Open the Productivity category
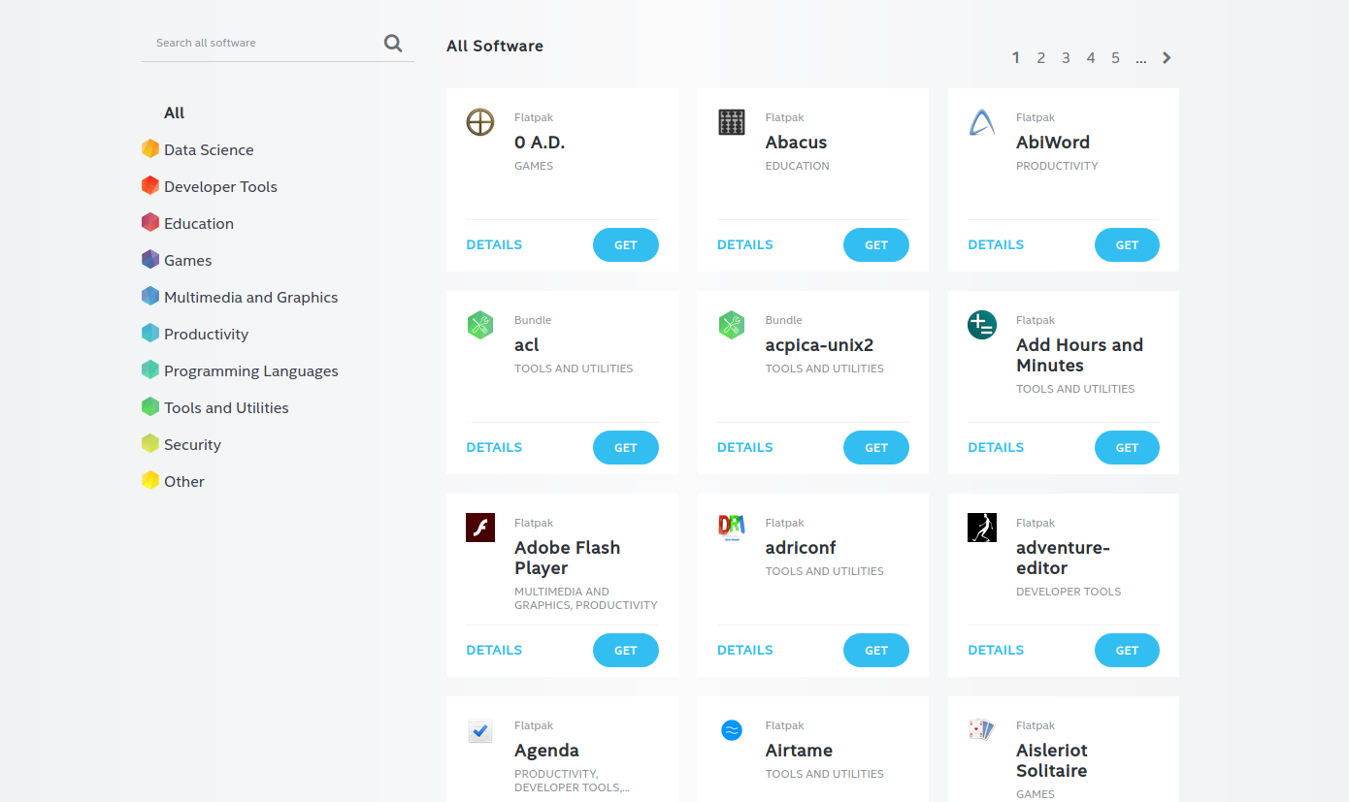The image size is (1349, 802). (206, 335)
